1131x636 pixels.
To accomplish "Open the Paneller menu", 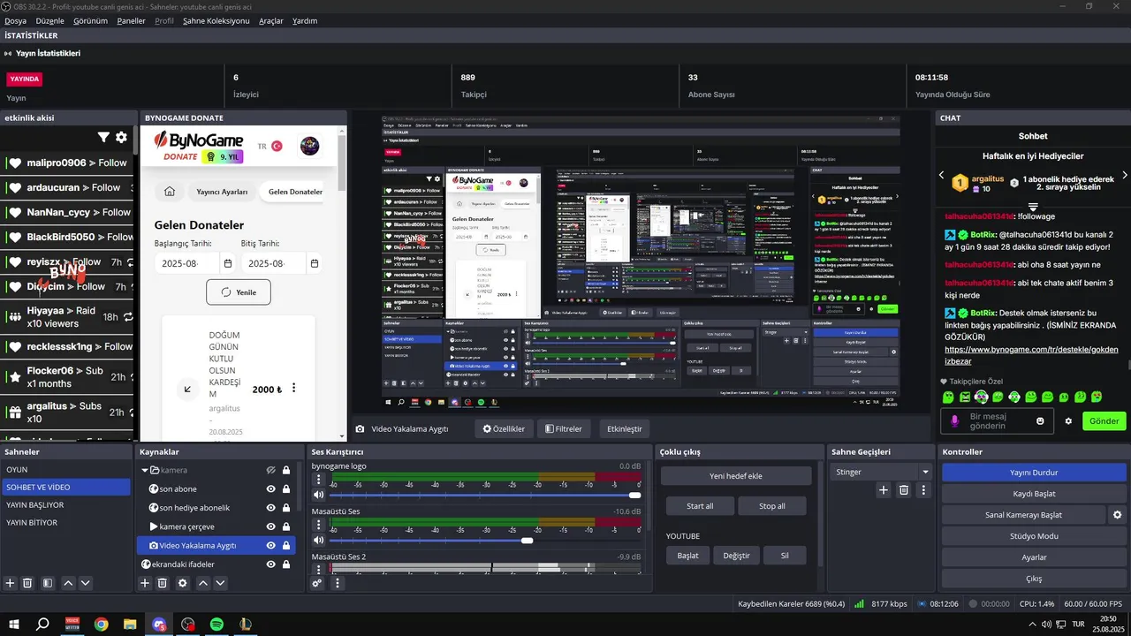I will pyautogui.click(x=131, y=20).
